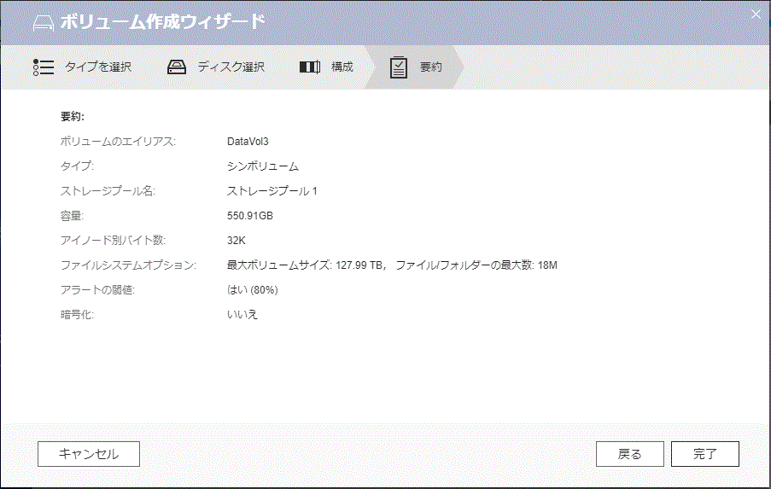Click the 戻る button

click(629, 454)
